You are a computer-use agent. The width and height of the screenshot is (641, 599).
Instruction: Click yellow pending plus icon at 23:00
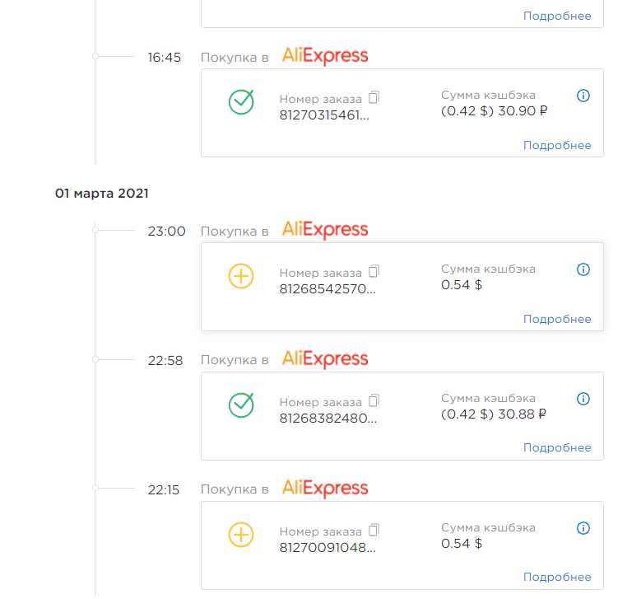241,276
